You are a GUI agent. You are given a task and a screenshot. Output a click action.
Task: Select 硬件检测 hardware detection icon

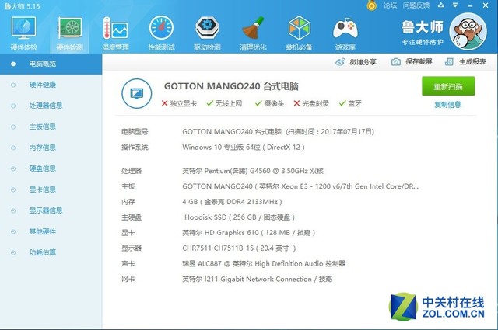69,33
